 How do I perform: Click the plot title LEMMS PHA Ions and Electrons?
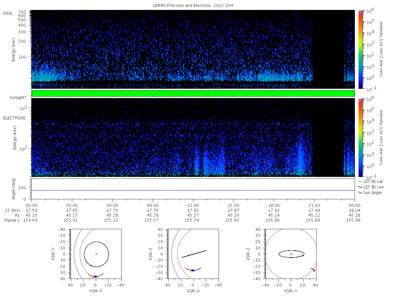193,6
